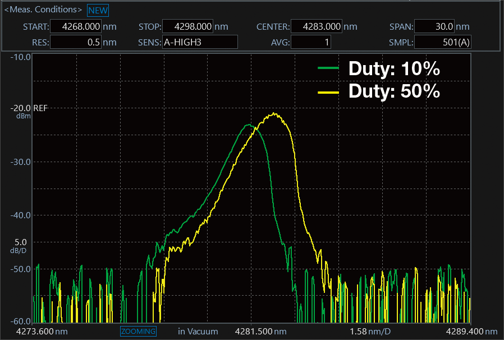This screenshot has width=504, height=340.
Task: Select the Duty: 50% legend label
Action: tap(393, 91)
